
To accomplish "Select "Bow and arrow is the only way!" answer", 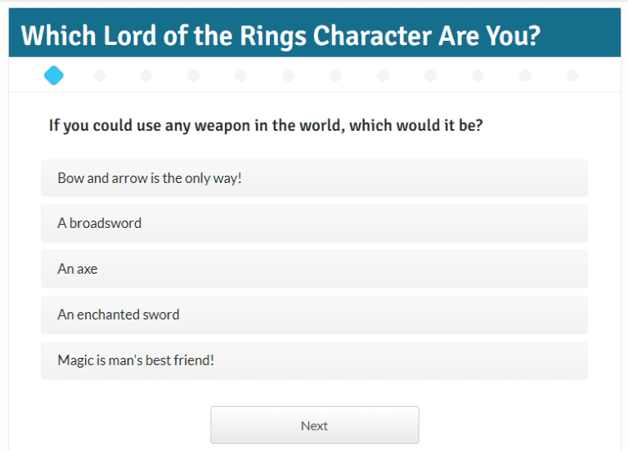I will 314,178.
